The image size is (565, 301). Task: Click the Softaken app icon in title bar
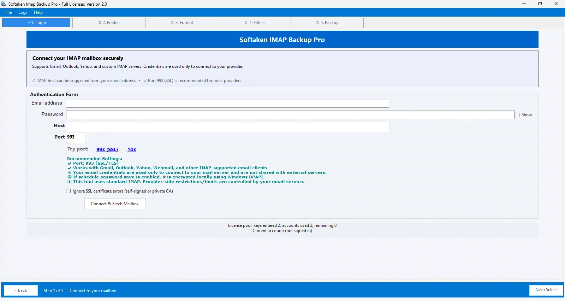tap(4, 4)
